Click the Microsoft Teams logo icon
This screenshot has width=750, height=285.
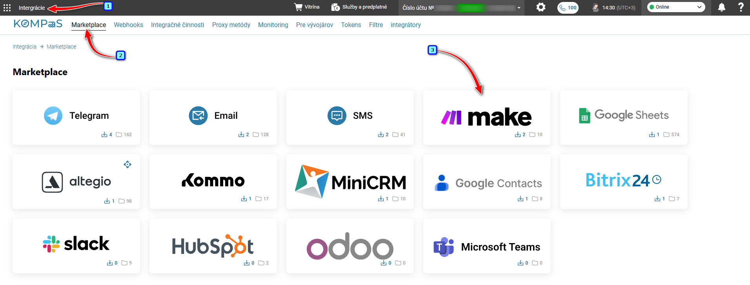click(444, 247)
